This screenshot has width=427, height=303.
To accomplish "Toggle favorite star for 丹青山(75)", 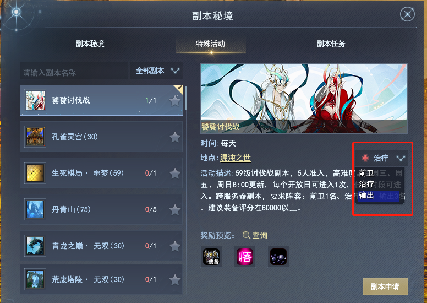I will pyautogui.click(x=175, y=210).
